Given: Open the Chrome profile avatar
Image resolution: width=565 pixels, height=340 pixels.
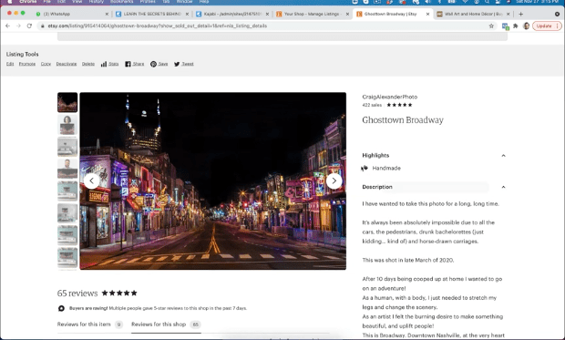Looking at the screenshot, I should point(526,26).
